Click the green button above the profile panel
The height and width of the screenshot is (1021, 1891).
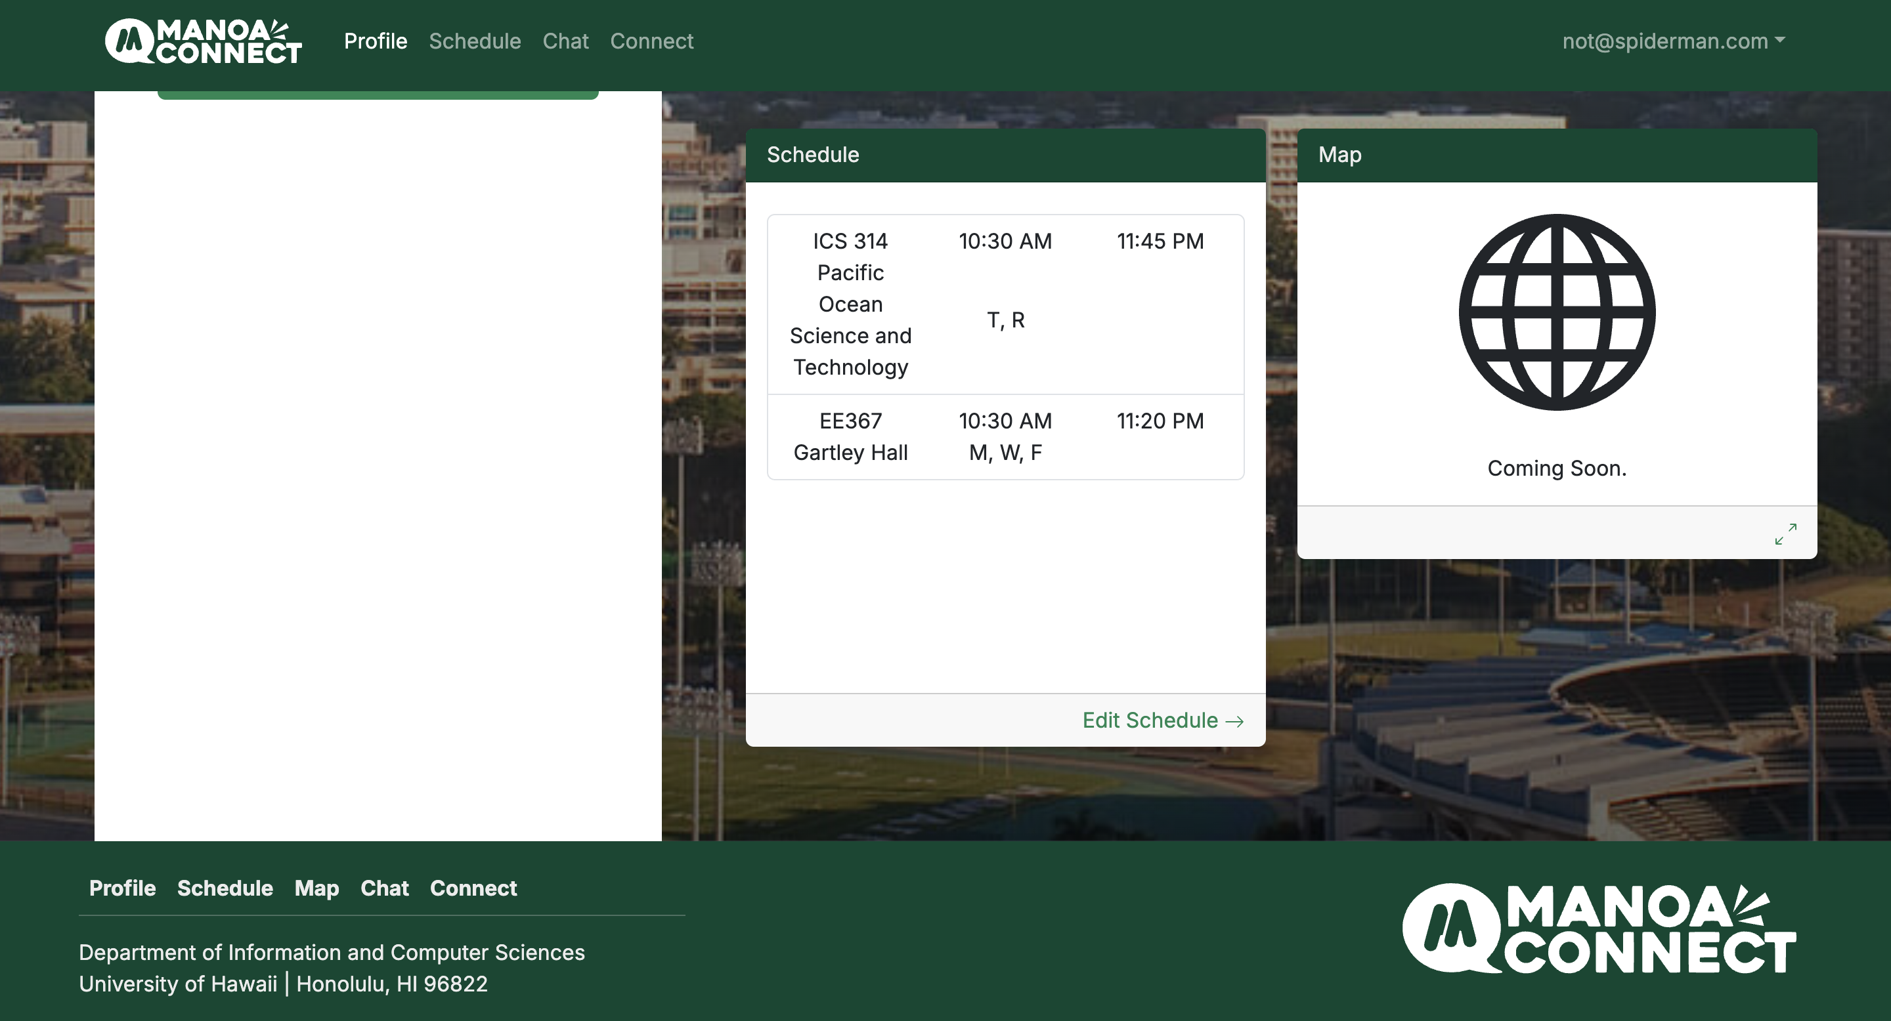[378, 94]
